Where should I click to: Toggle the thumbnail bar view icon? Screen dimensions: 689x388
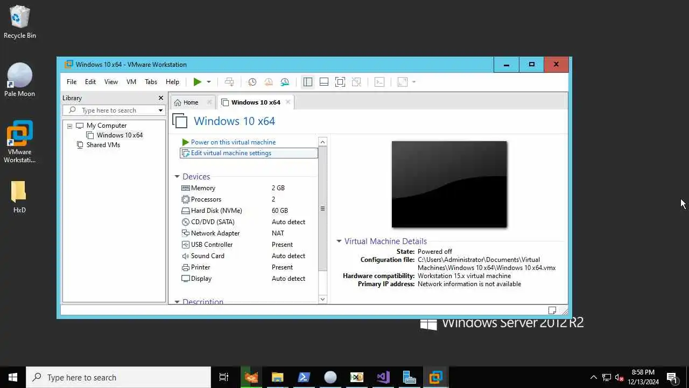pos(324,82)
